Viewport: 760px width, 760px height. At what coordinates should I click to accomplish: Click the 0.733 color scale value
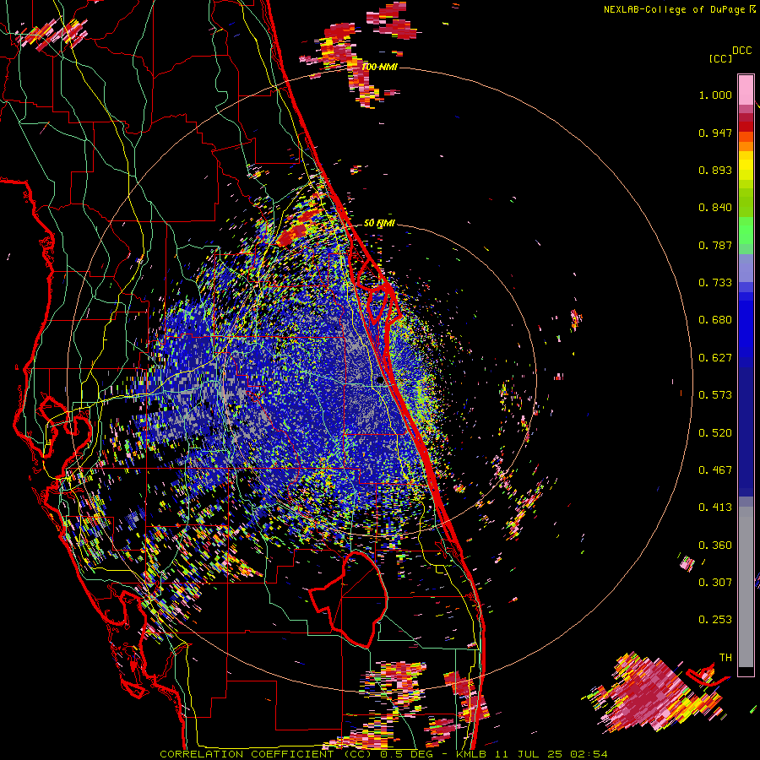click(715, 283)
